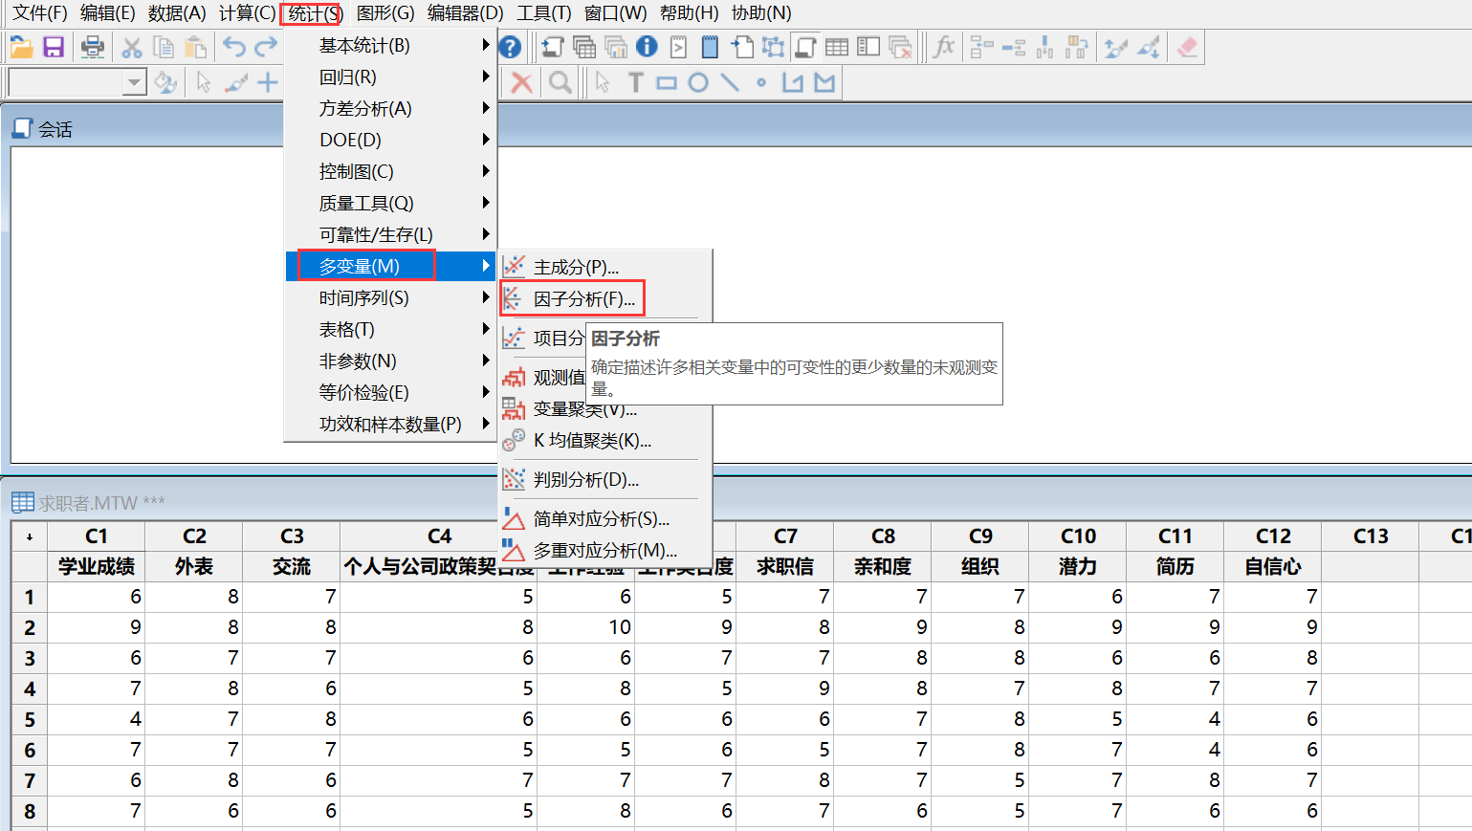Select the Ellipse drawing tool
The width and height of the screenshot is (1472, 831).
(x=698, y=82)
